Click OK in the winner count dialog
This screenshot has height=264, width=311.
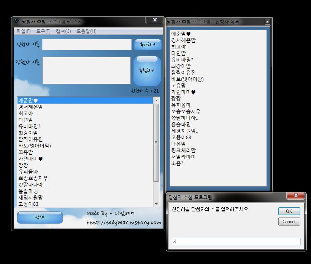pyautogui.click(x=289, y=211)
